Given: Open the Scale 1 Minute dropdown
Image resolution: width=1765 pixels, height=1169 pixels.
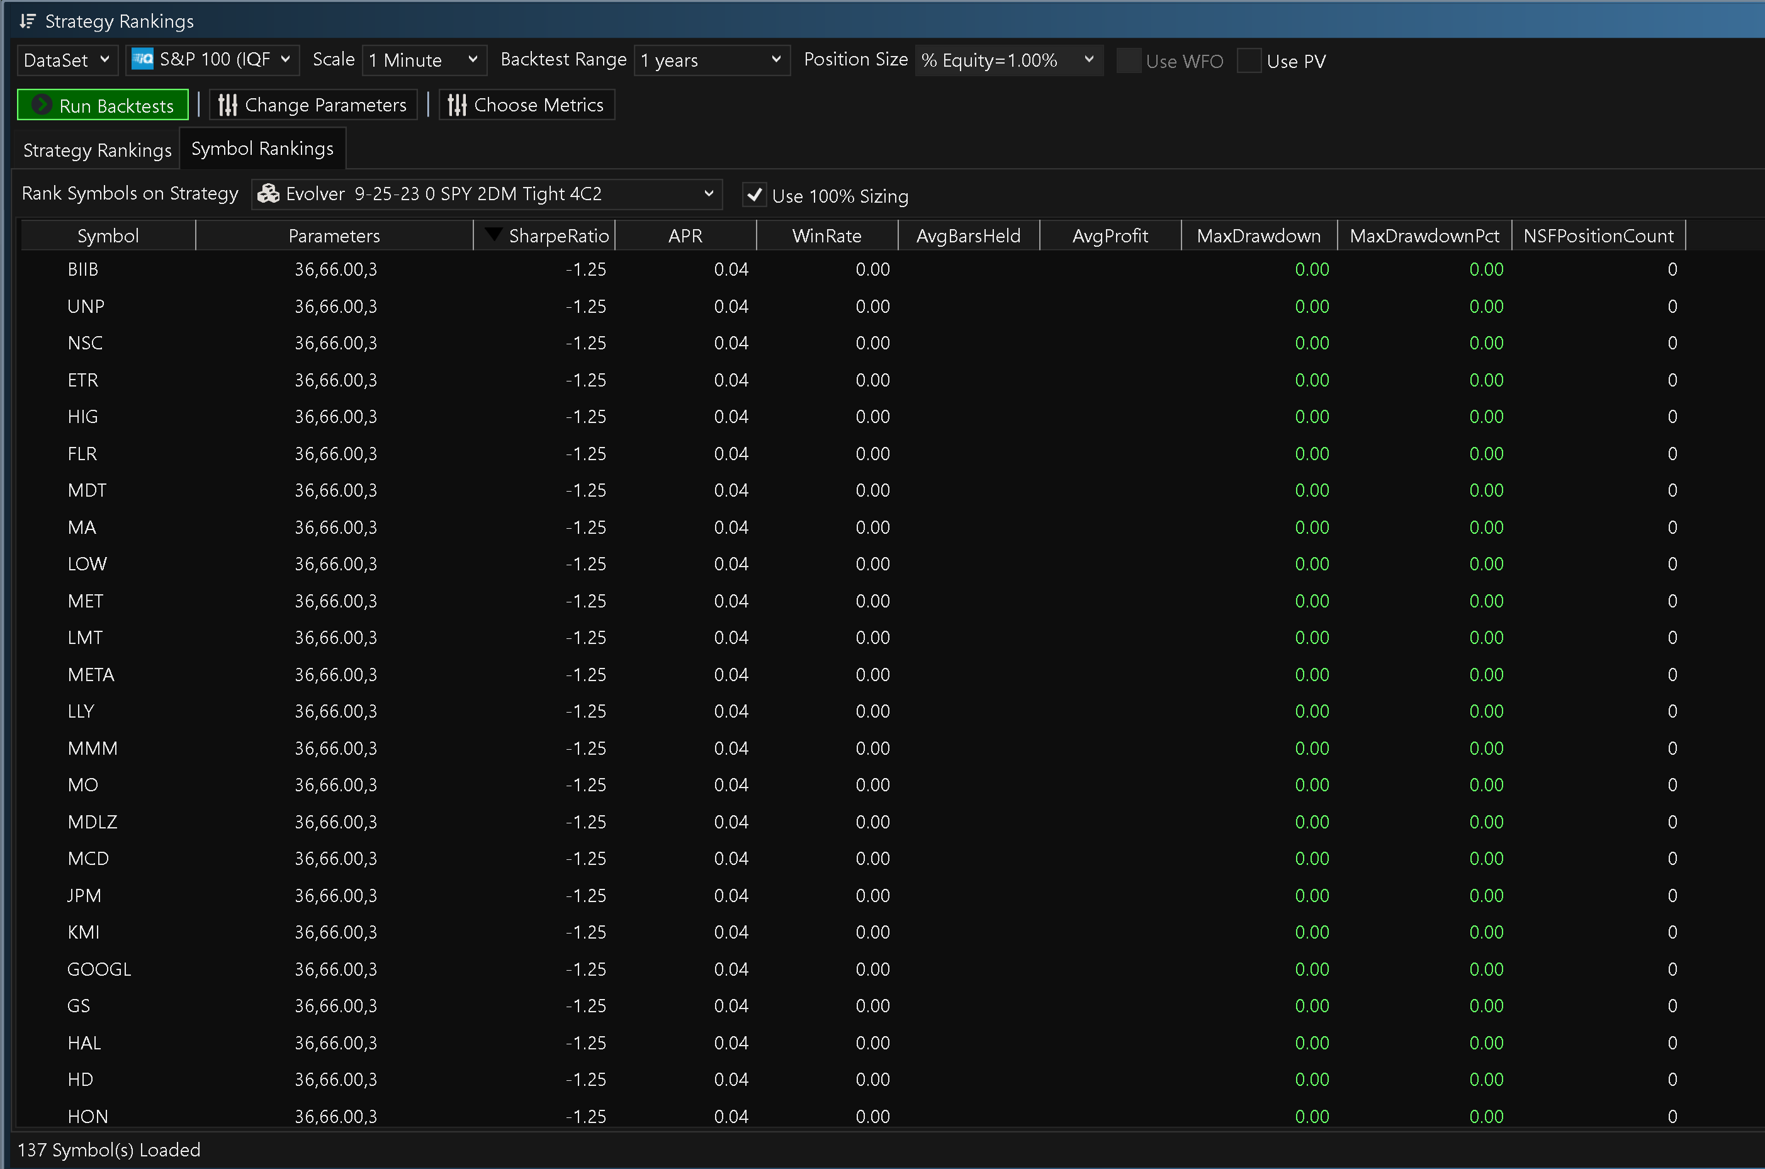Looking at the screenshot, I should coord(424,60).
